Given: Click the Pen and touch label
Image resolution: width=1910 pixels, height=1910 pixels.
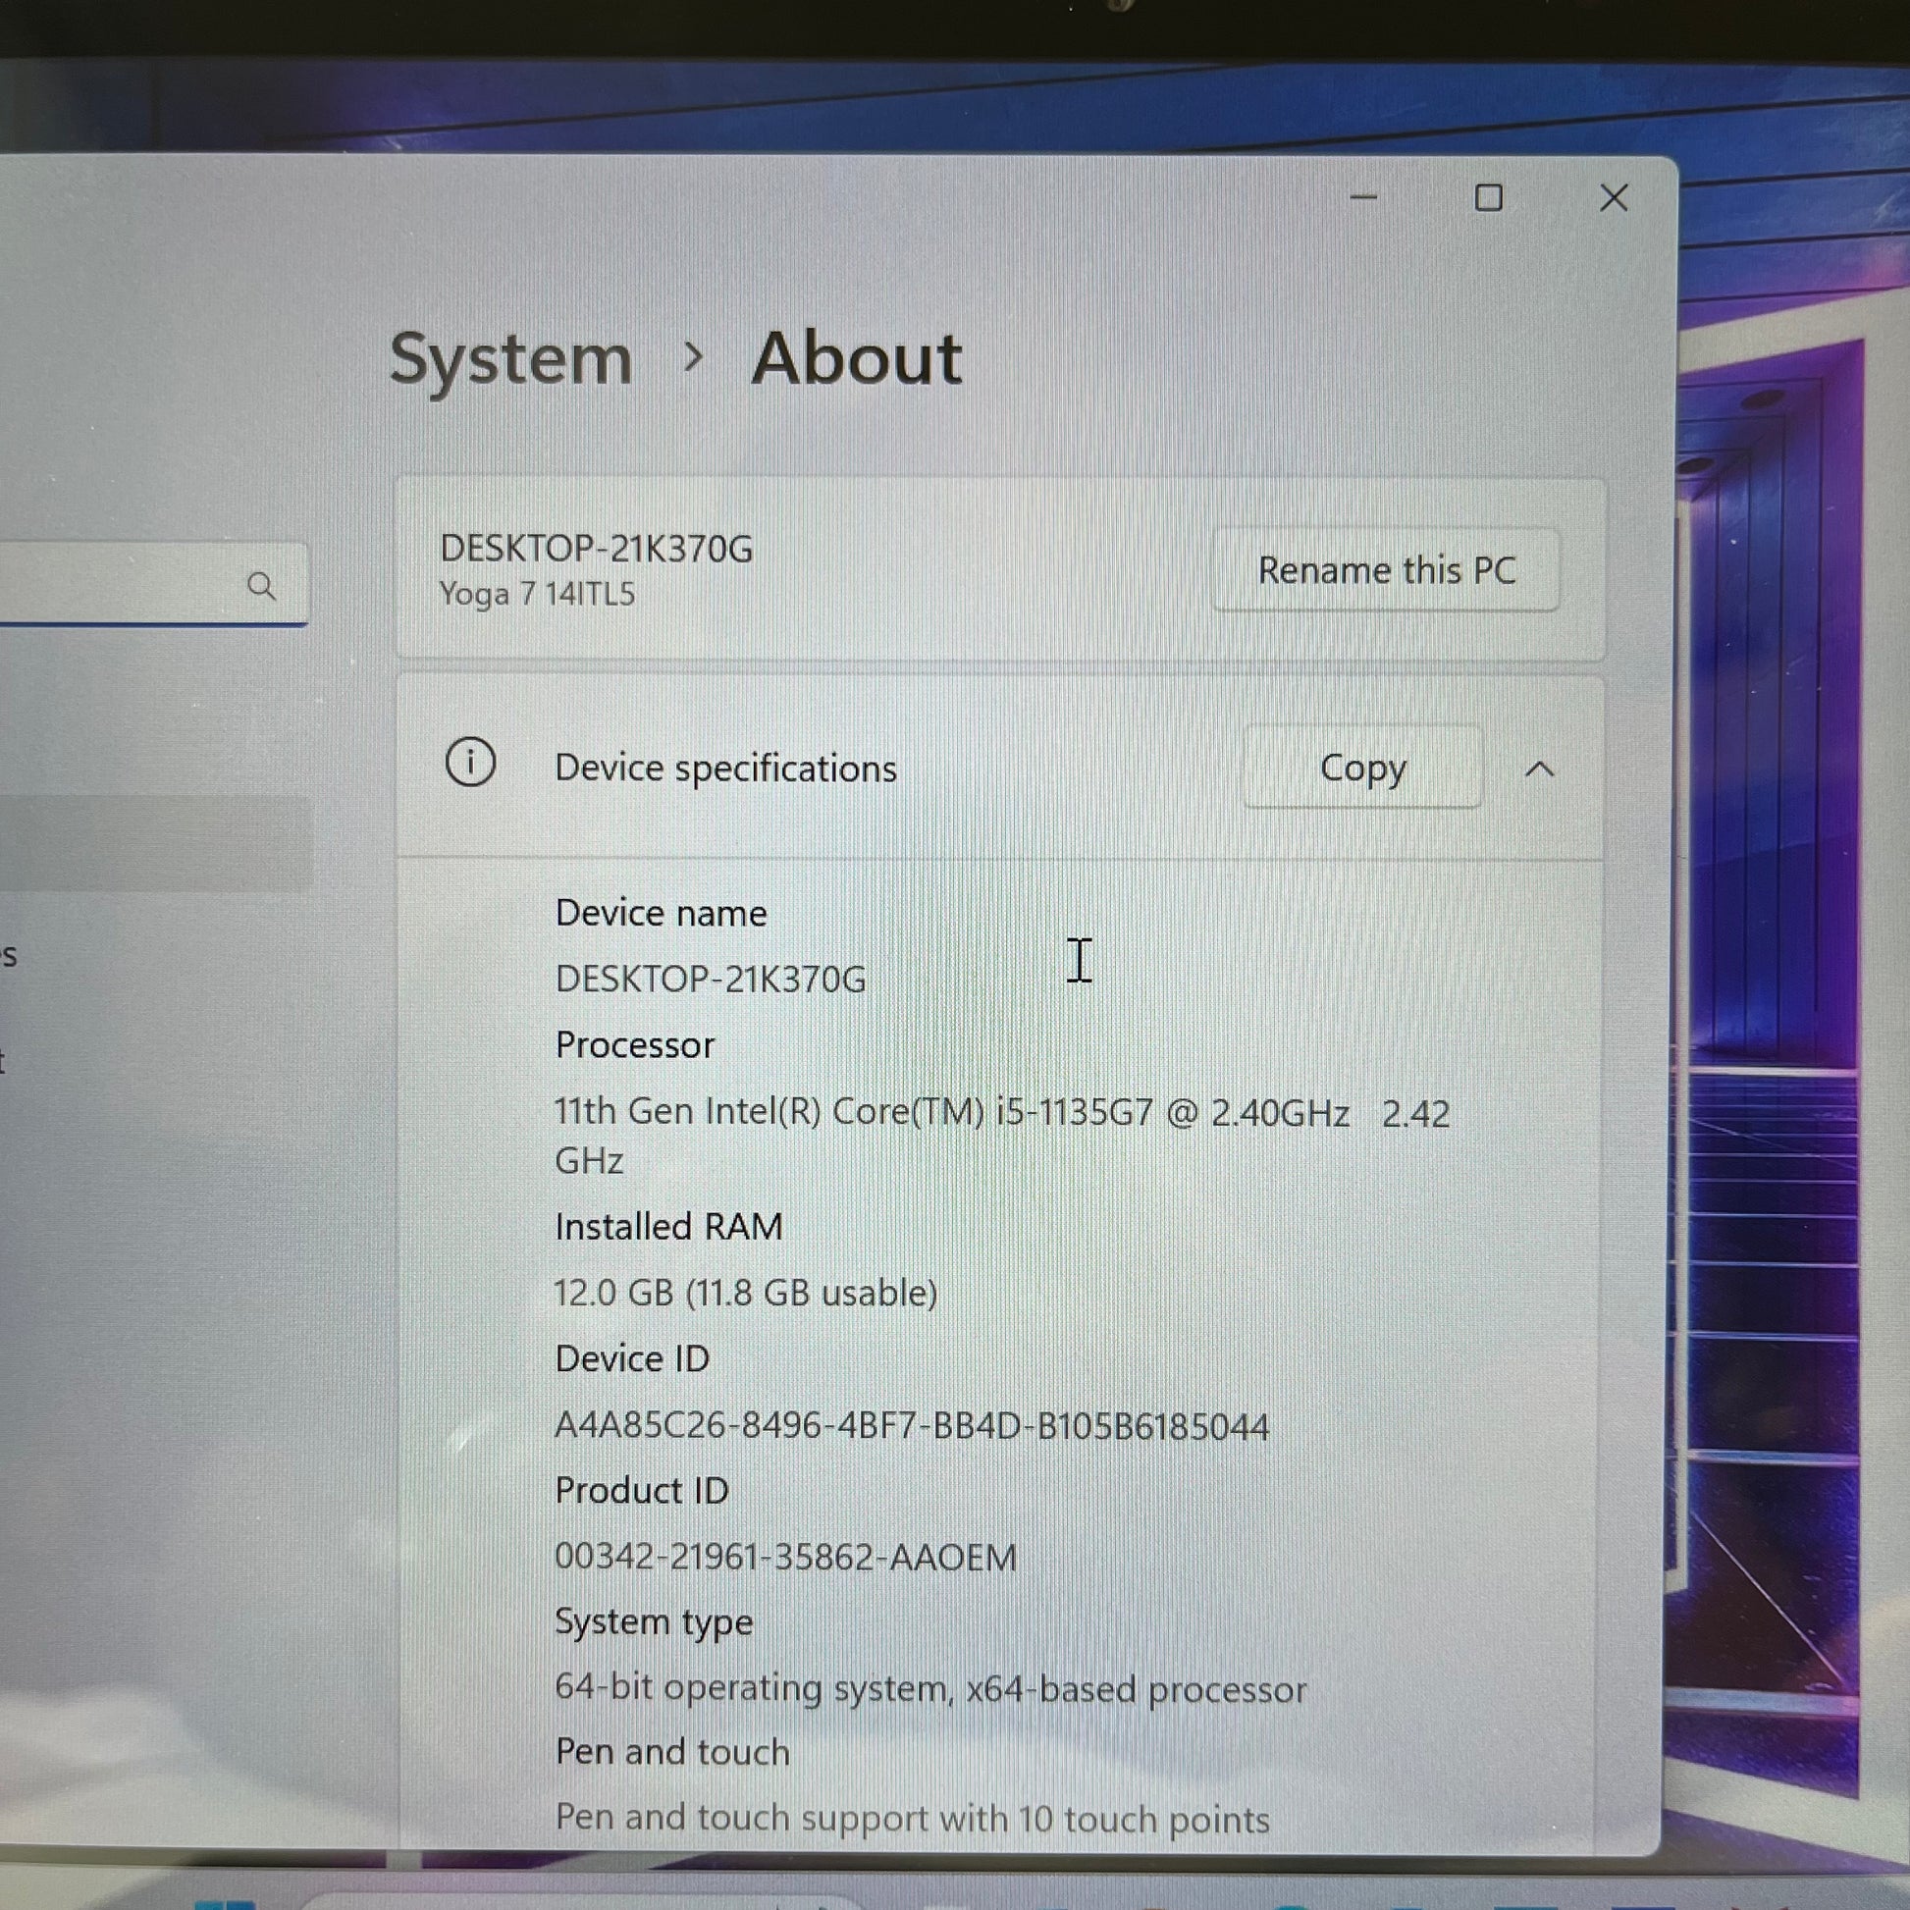Looking at the screenshot, I should point(672,1752).
